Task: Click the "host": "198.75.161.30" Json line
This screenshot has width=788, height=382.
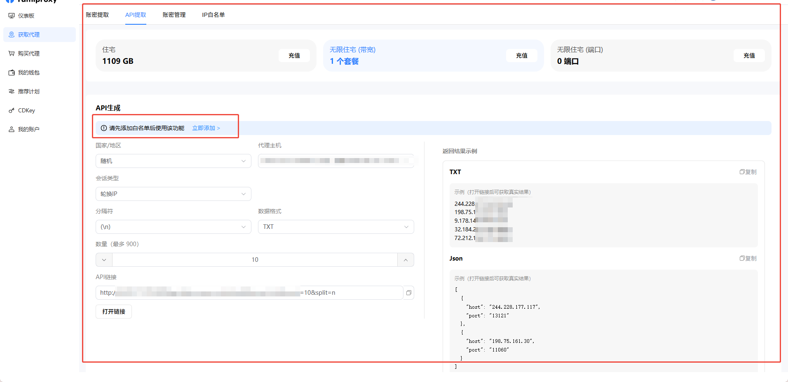Action: 500,341
